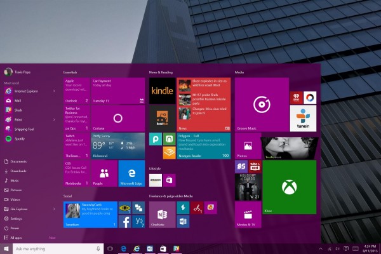Click the Essentials group heading
This screenshot has height=254, width=381.
point(70,72)
